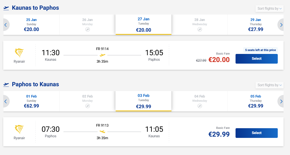Switch to 05 Feb Thursday €29.99 date
This screenshot has height=155, width=290.
(256, 101)
